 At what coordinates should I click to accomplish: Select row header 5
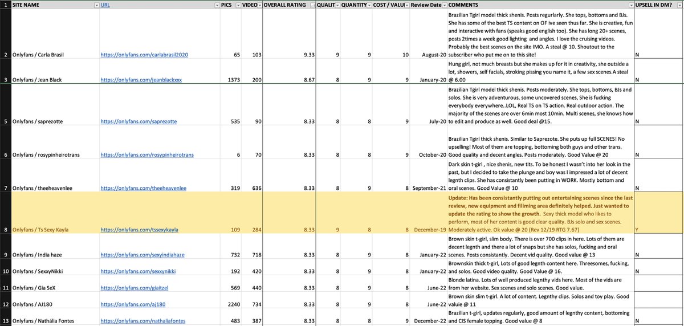pos(5,105)
